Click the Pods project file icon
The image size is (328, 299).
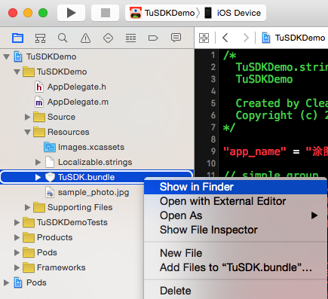[x=18, y=282]
